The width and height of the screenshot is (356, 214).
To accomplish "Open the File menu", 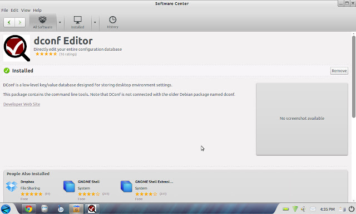I will coord(4,10).
